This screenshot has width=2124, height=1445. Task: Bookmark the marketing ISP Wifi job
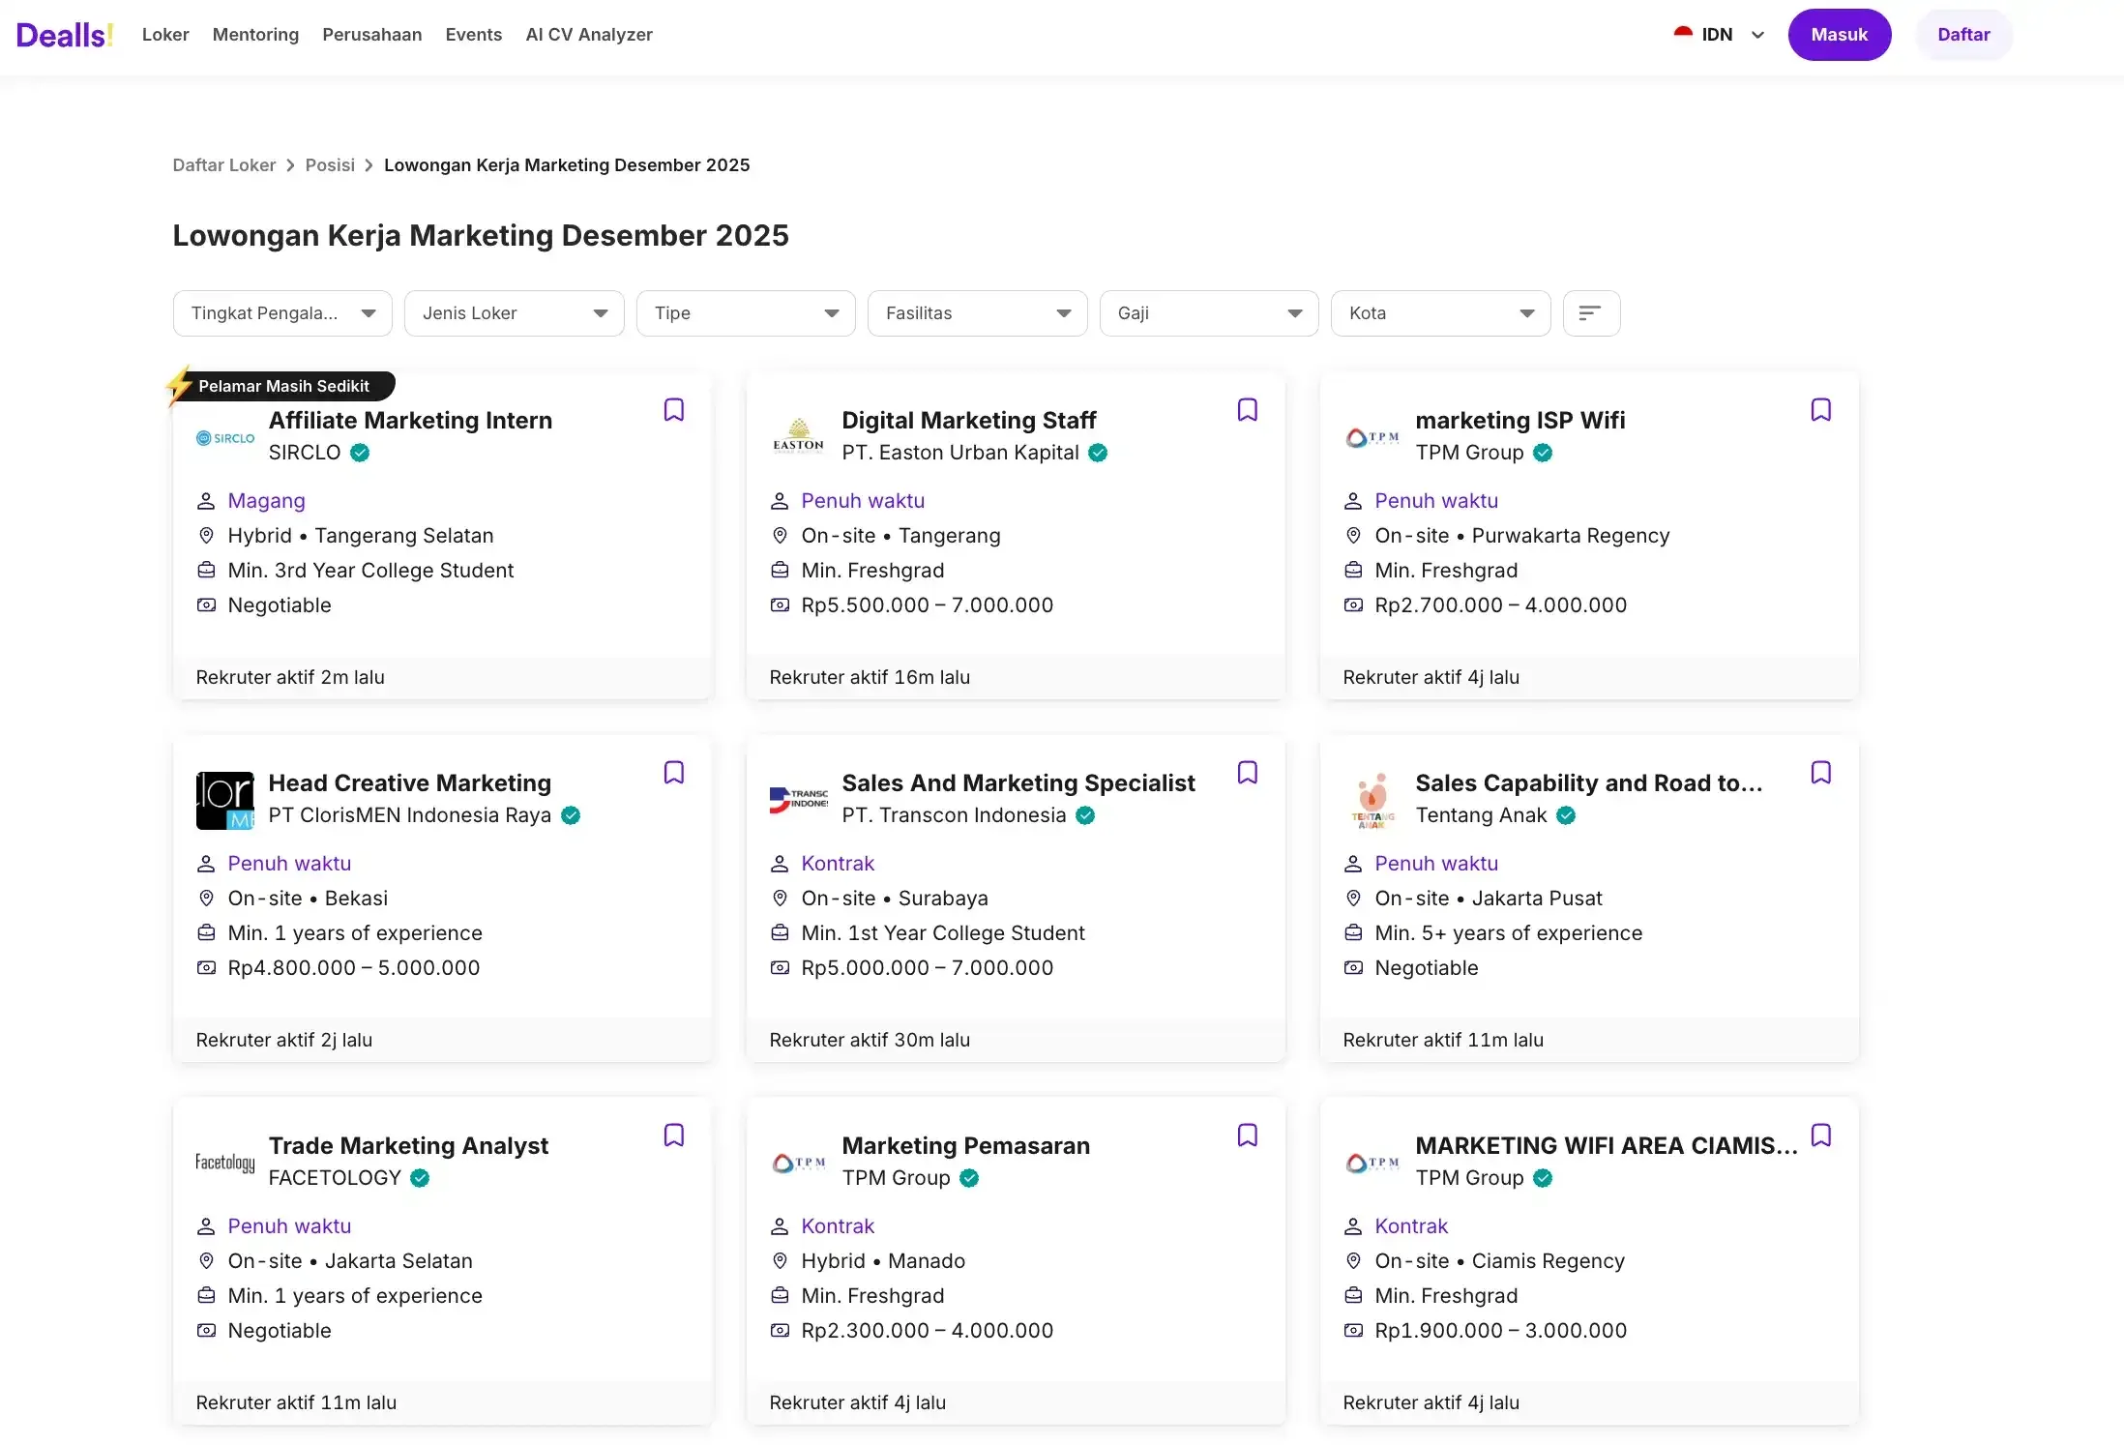tap(1820, 410)
